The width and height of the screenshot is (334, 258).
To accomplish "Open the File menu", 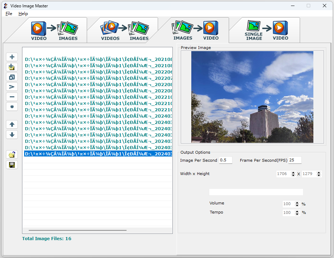I will 9,14.
